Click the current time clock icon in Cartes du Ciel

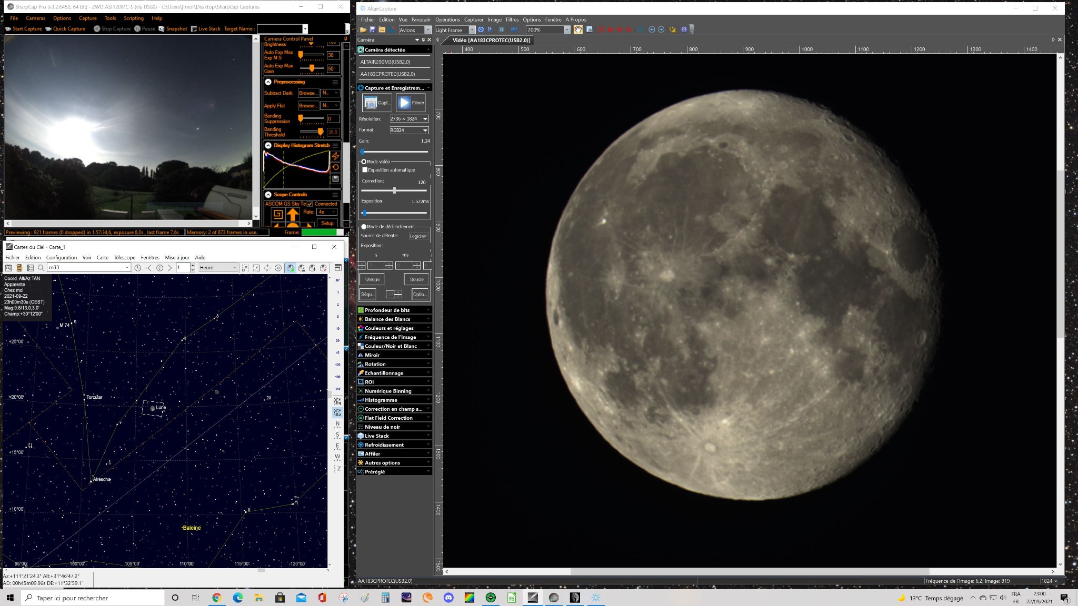point(159,268)
